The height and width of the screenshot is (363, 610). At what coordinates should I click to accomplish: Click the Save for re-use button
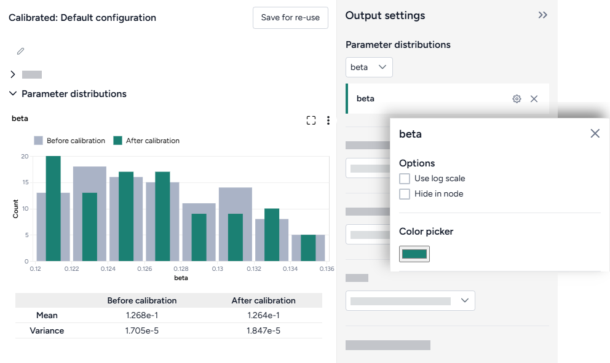click(x=290, y=18)
